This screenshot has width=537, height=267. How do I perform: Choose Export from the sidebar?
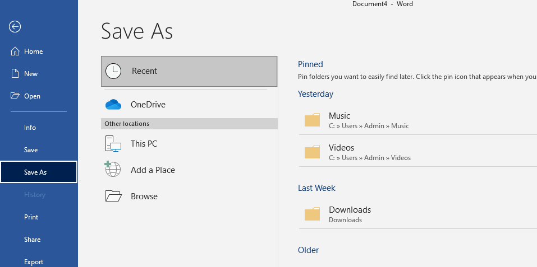(x=34, y=261)
